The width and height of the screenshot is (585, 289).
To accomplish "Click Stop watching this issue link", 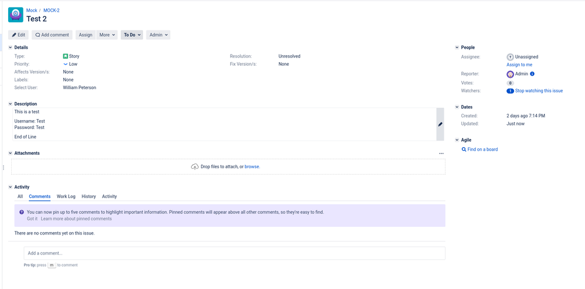I will (539, 91).
